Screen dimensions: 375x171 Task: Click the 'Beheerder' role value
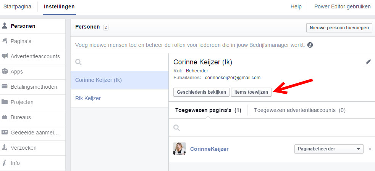[x=197, y=71]
